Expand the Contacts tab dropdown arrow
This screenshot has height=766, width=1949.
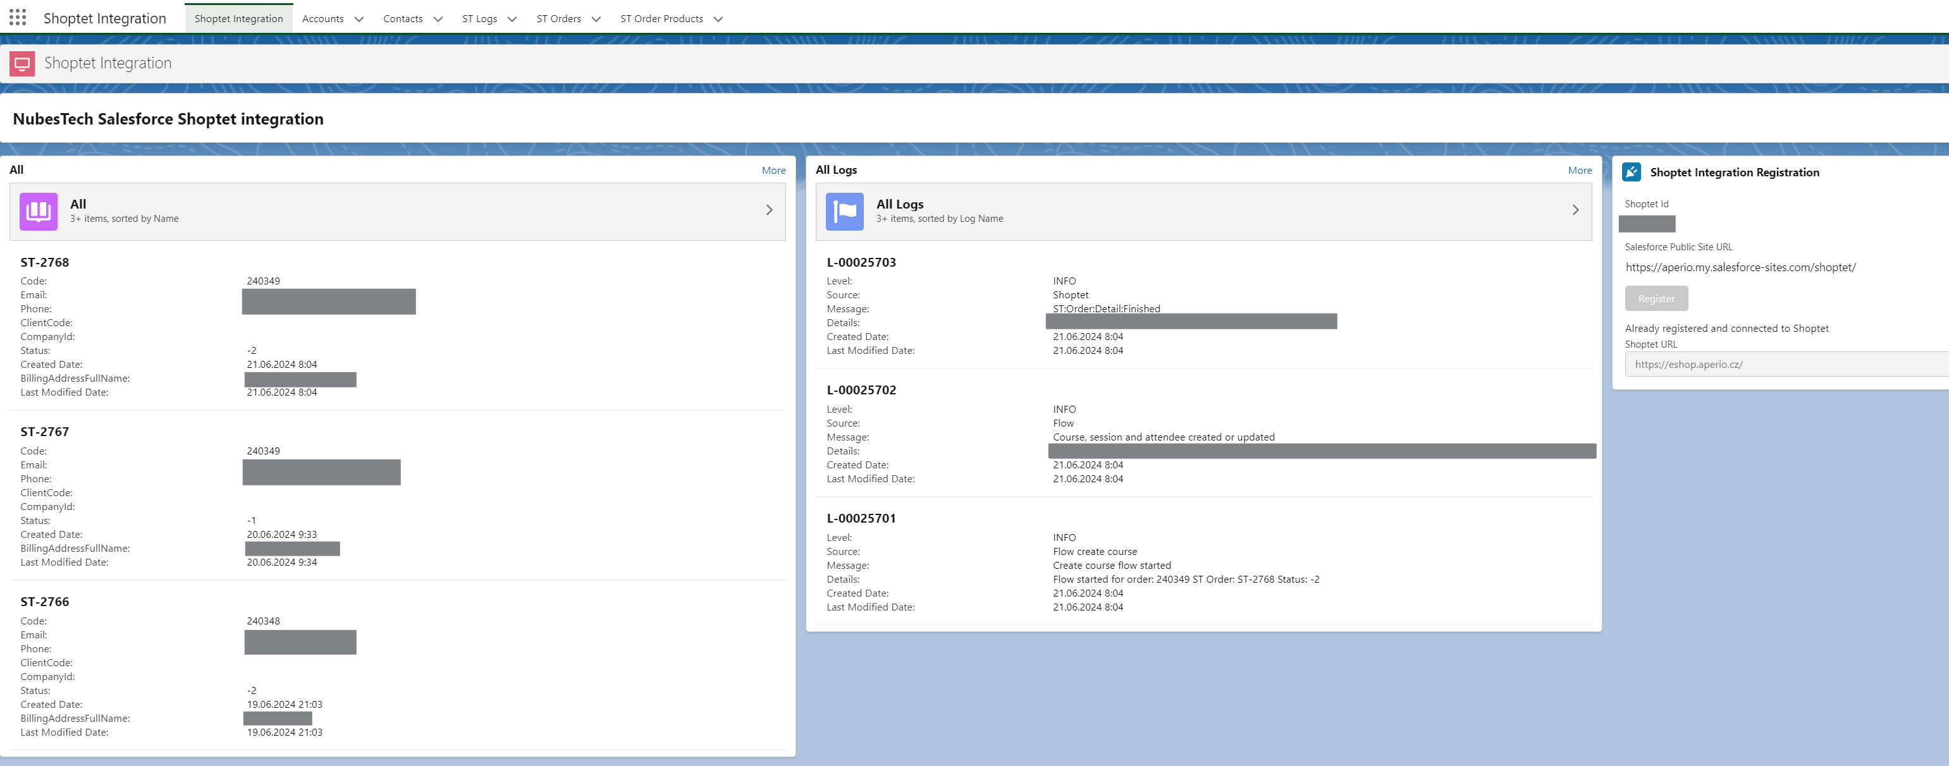tap(438, 19)
